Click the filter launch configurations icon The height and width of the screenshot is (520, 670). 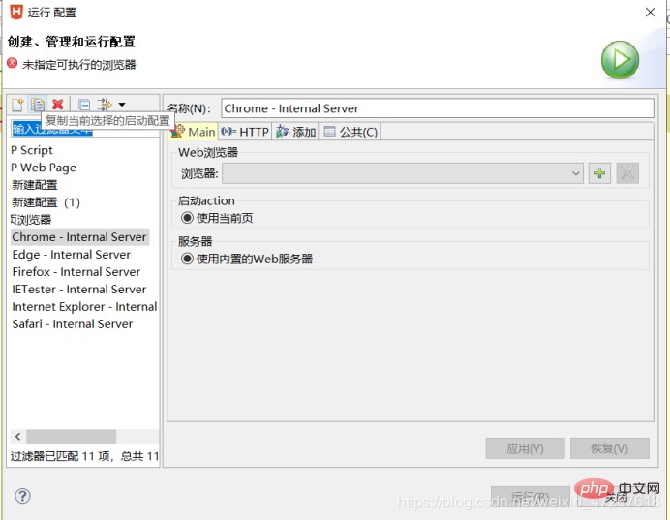click(104, 104)
